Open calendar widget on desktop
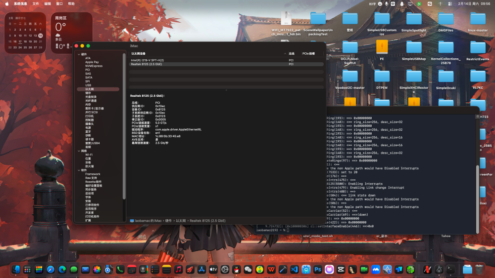 coord(25,33)
